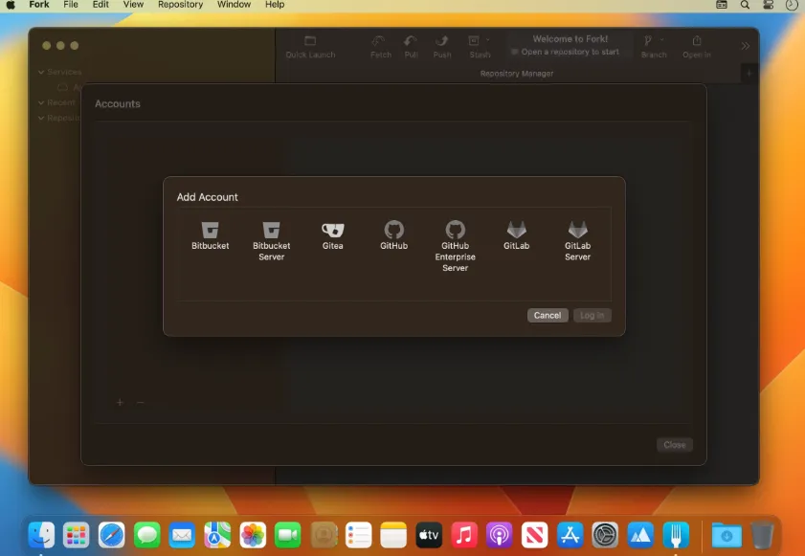Open the Window menu
805x556 pixels.
pyautogui.click(x=234, y=5)
